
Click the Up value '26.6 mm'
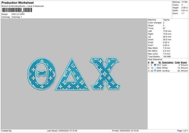(167, 37)
